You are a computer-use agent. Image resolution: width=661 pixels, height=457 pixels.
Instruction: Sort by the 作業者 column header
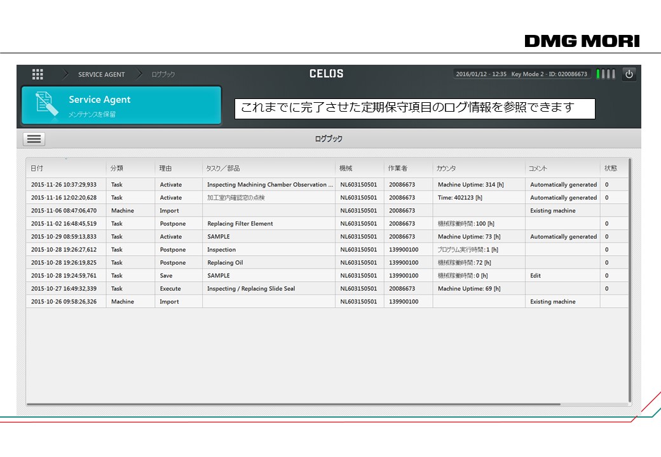click(x=408, y=168)
